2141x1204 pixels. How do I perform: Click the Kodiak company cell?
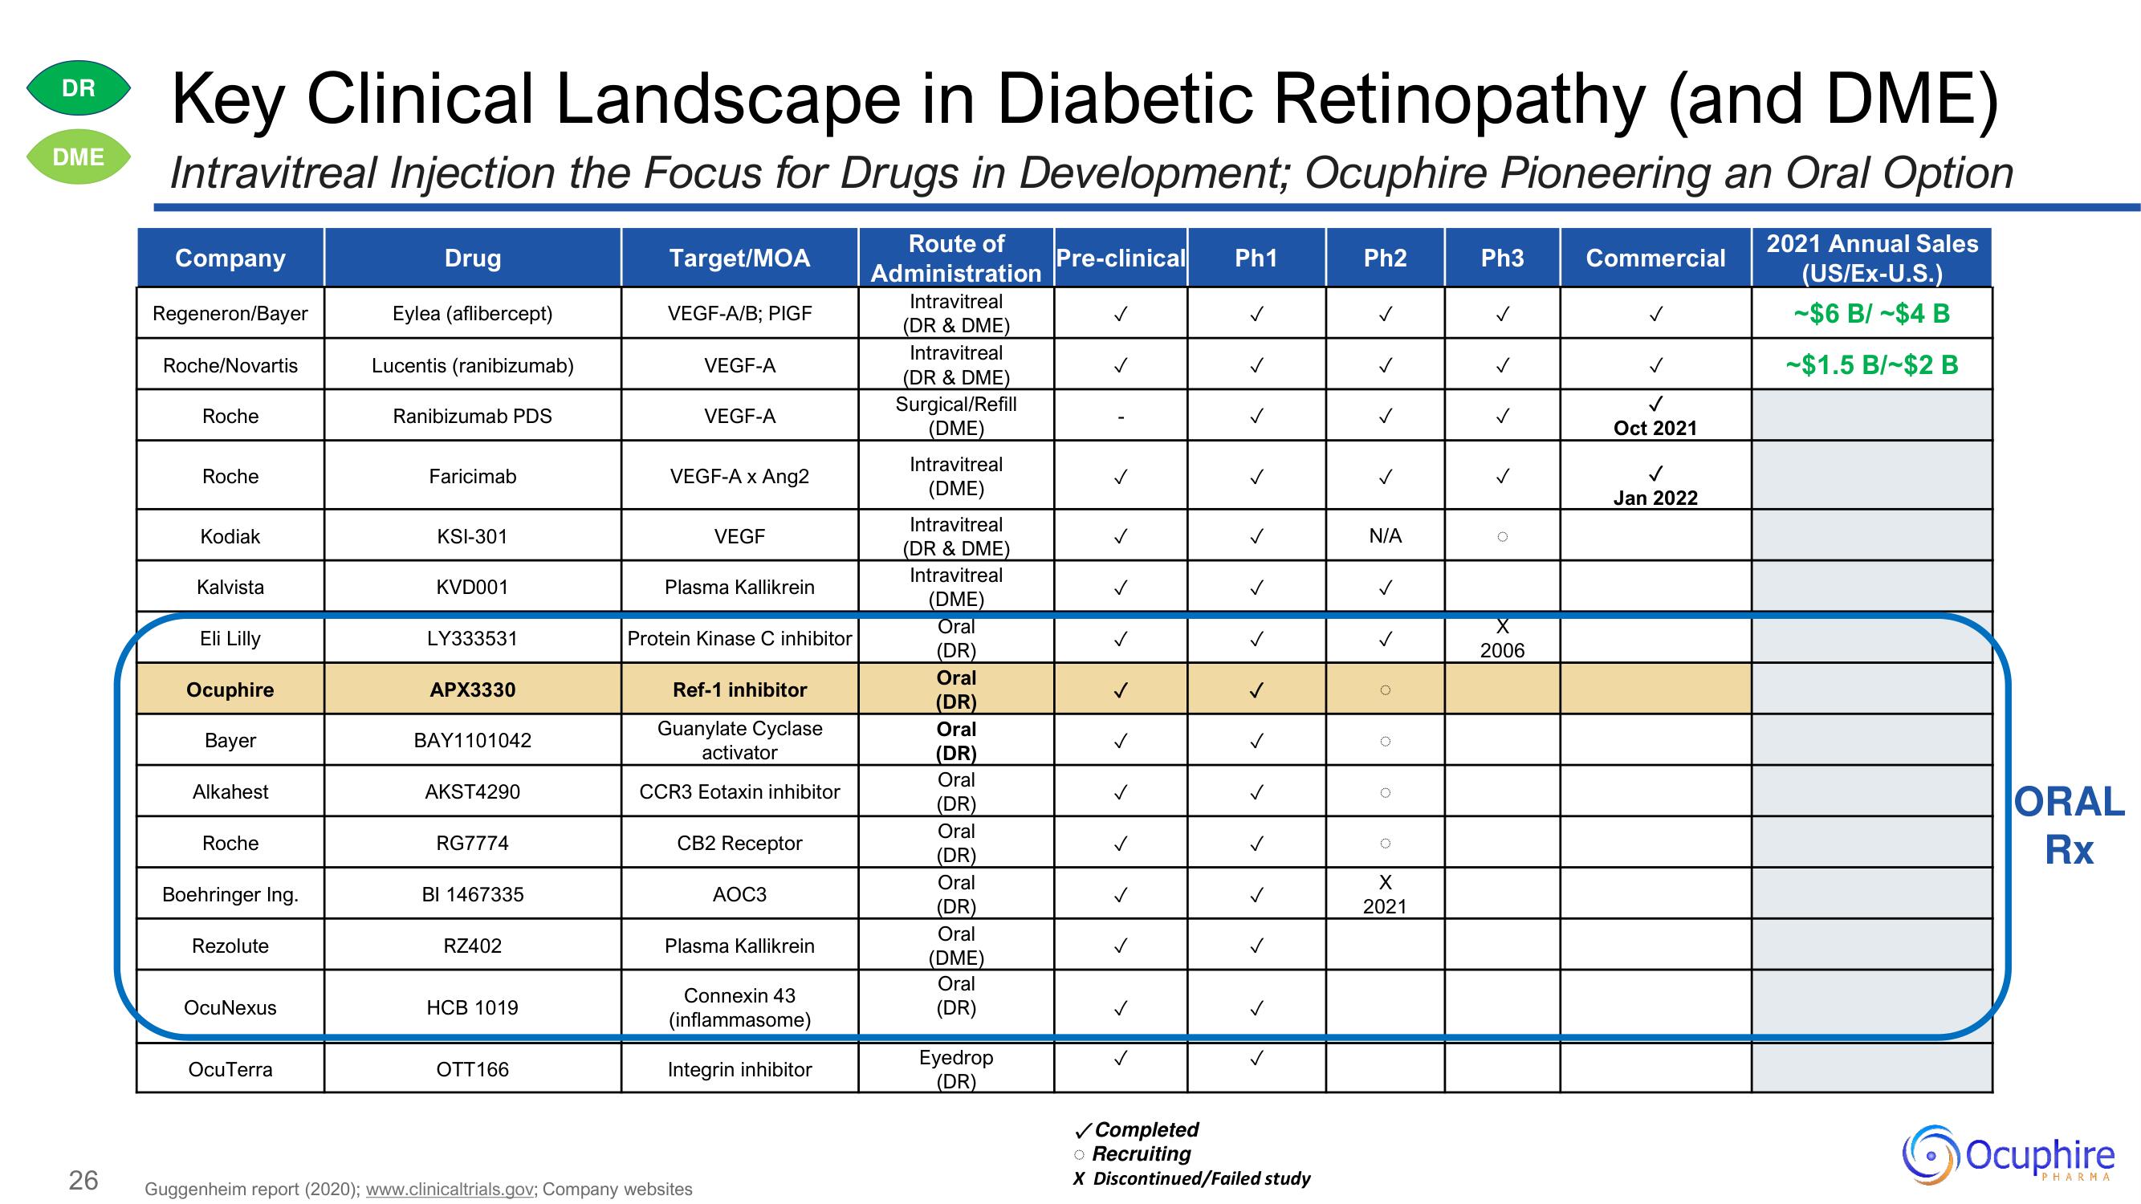pos(230,536)
